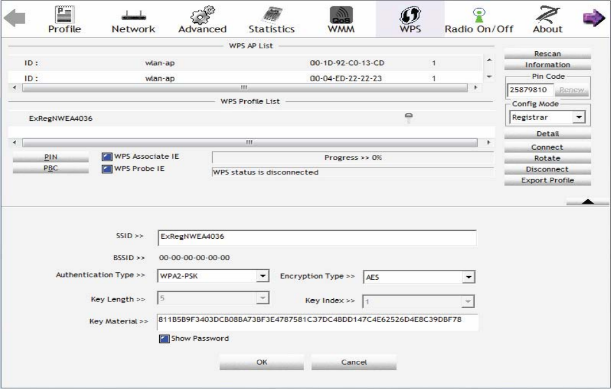Toggle Radio On/Off antenna icon
This screenshot has height=389, width=611.
pyautogui.click(x=479, y=15)
